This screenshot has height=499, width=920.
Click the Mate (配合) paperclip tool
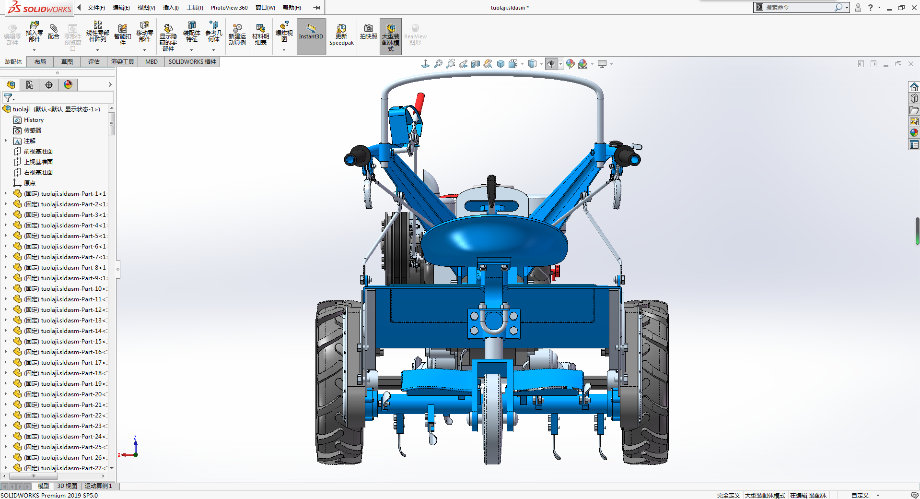(x=54, y=32)
